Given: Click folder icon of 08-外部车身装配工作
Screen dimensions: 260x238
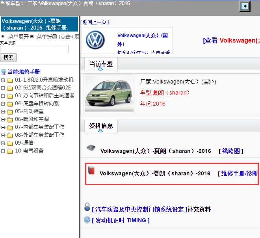Looking at the screenshot, I should pyautogui.click(x=10, y=136).
